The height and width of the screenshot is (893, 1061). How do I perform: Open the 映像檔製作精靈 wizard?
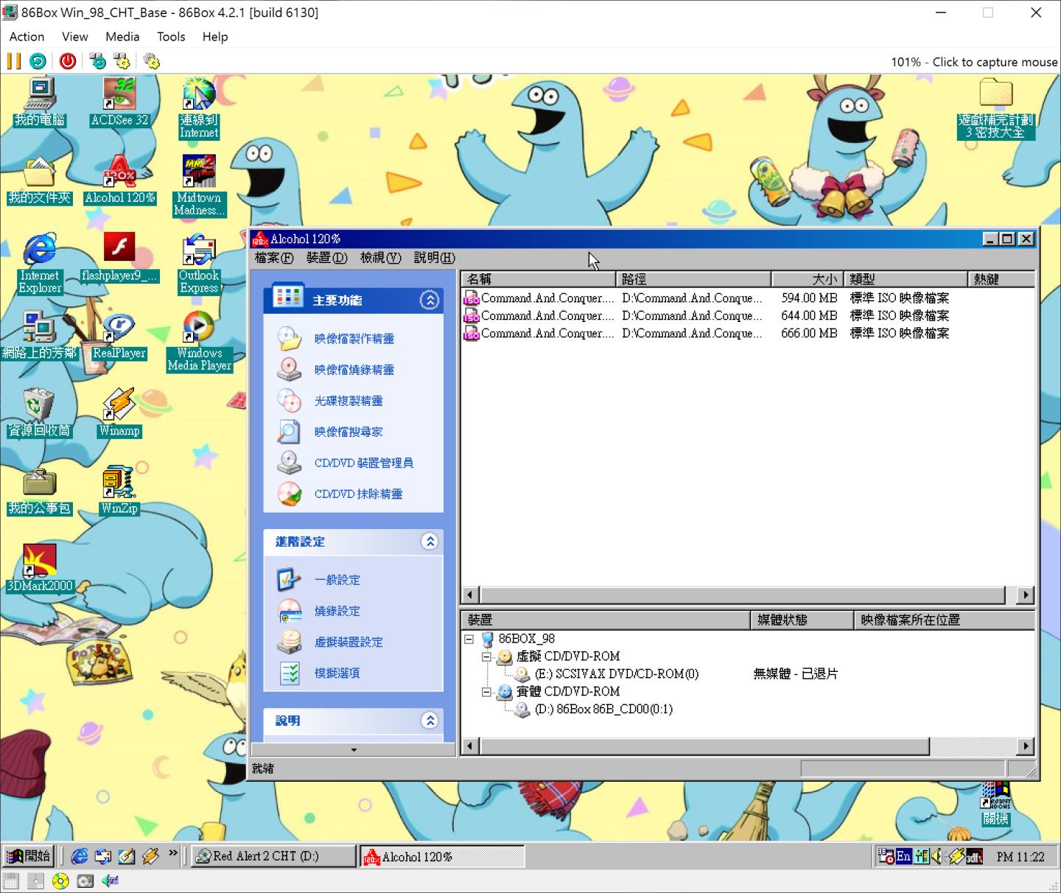(x=354, y=339)
